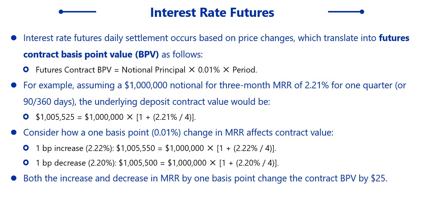Click the bold word 'futures' ending first line
The image size is (429, 203).
(394, 38)
